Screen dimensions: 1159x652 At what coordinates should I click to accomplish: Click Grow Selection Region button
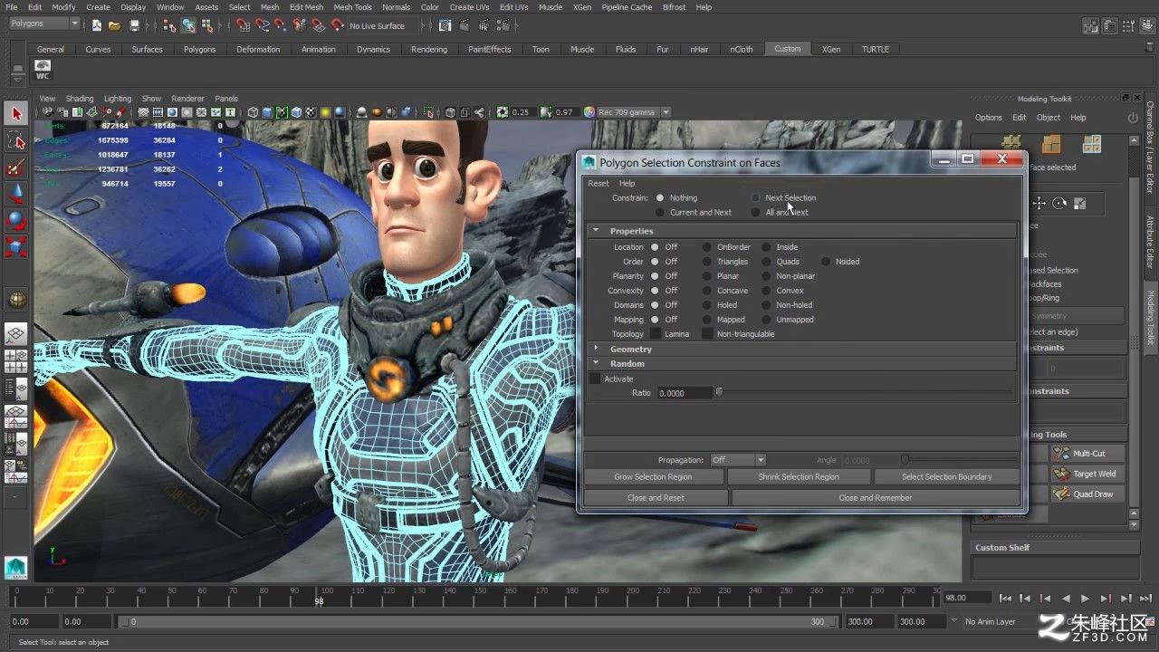click(x=653, y=476)
